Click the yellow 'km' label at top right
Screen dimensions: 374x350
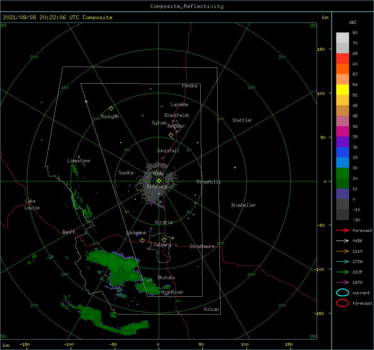[x=325, y=17]
